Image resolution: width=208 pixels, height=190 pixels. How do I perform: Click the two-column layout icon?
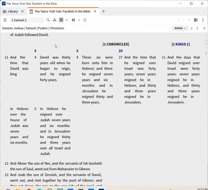pyautogui.click(x=73, y=20)
